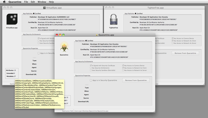
Task: Toggle Has Access to Camera Device in Quarantino window
Action: (x=123, y=65)
